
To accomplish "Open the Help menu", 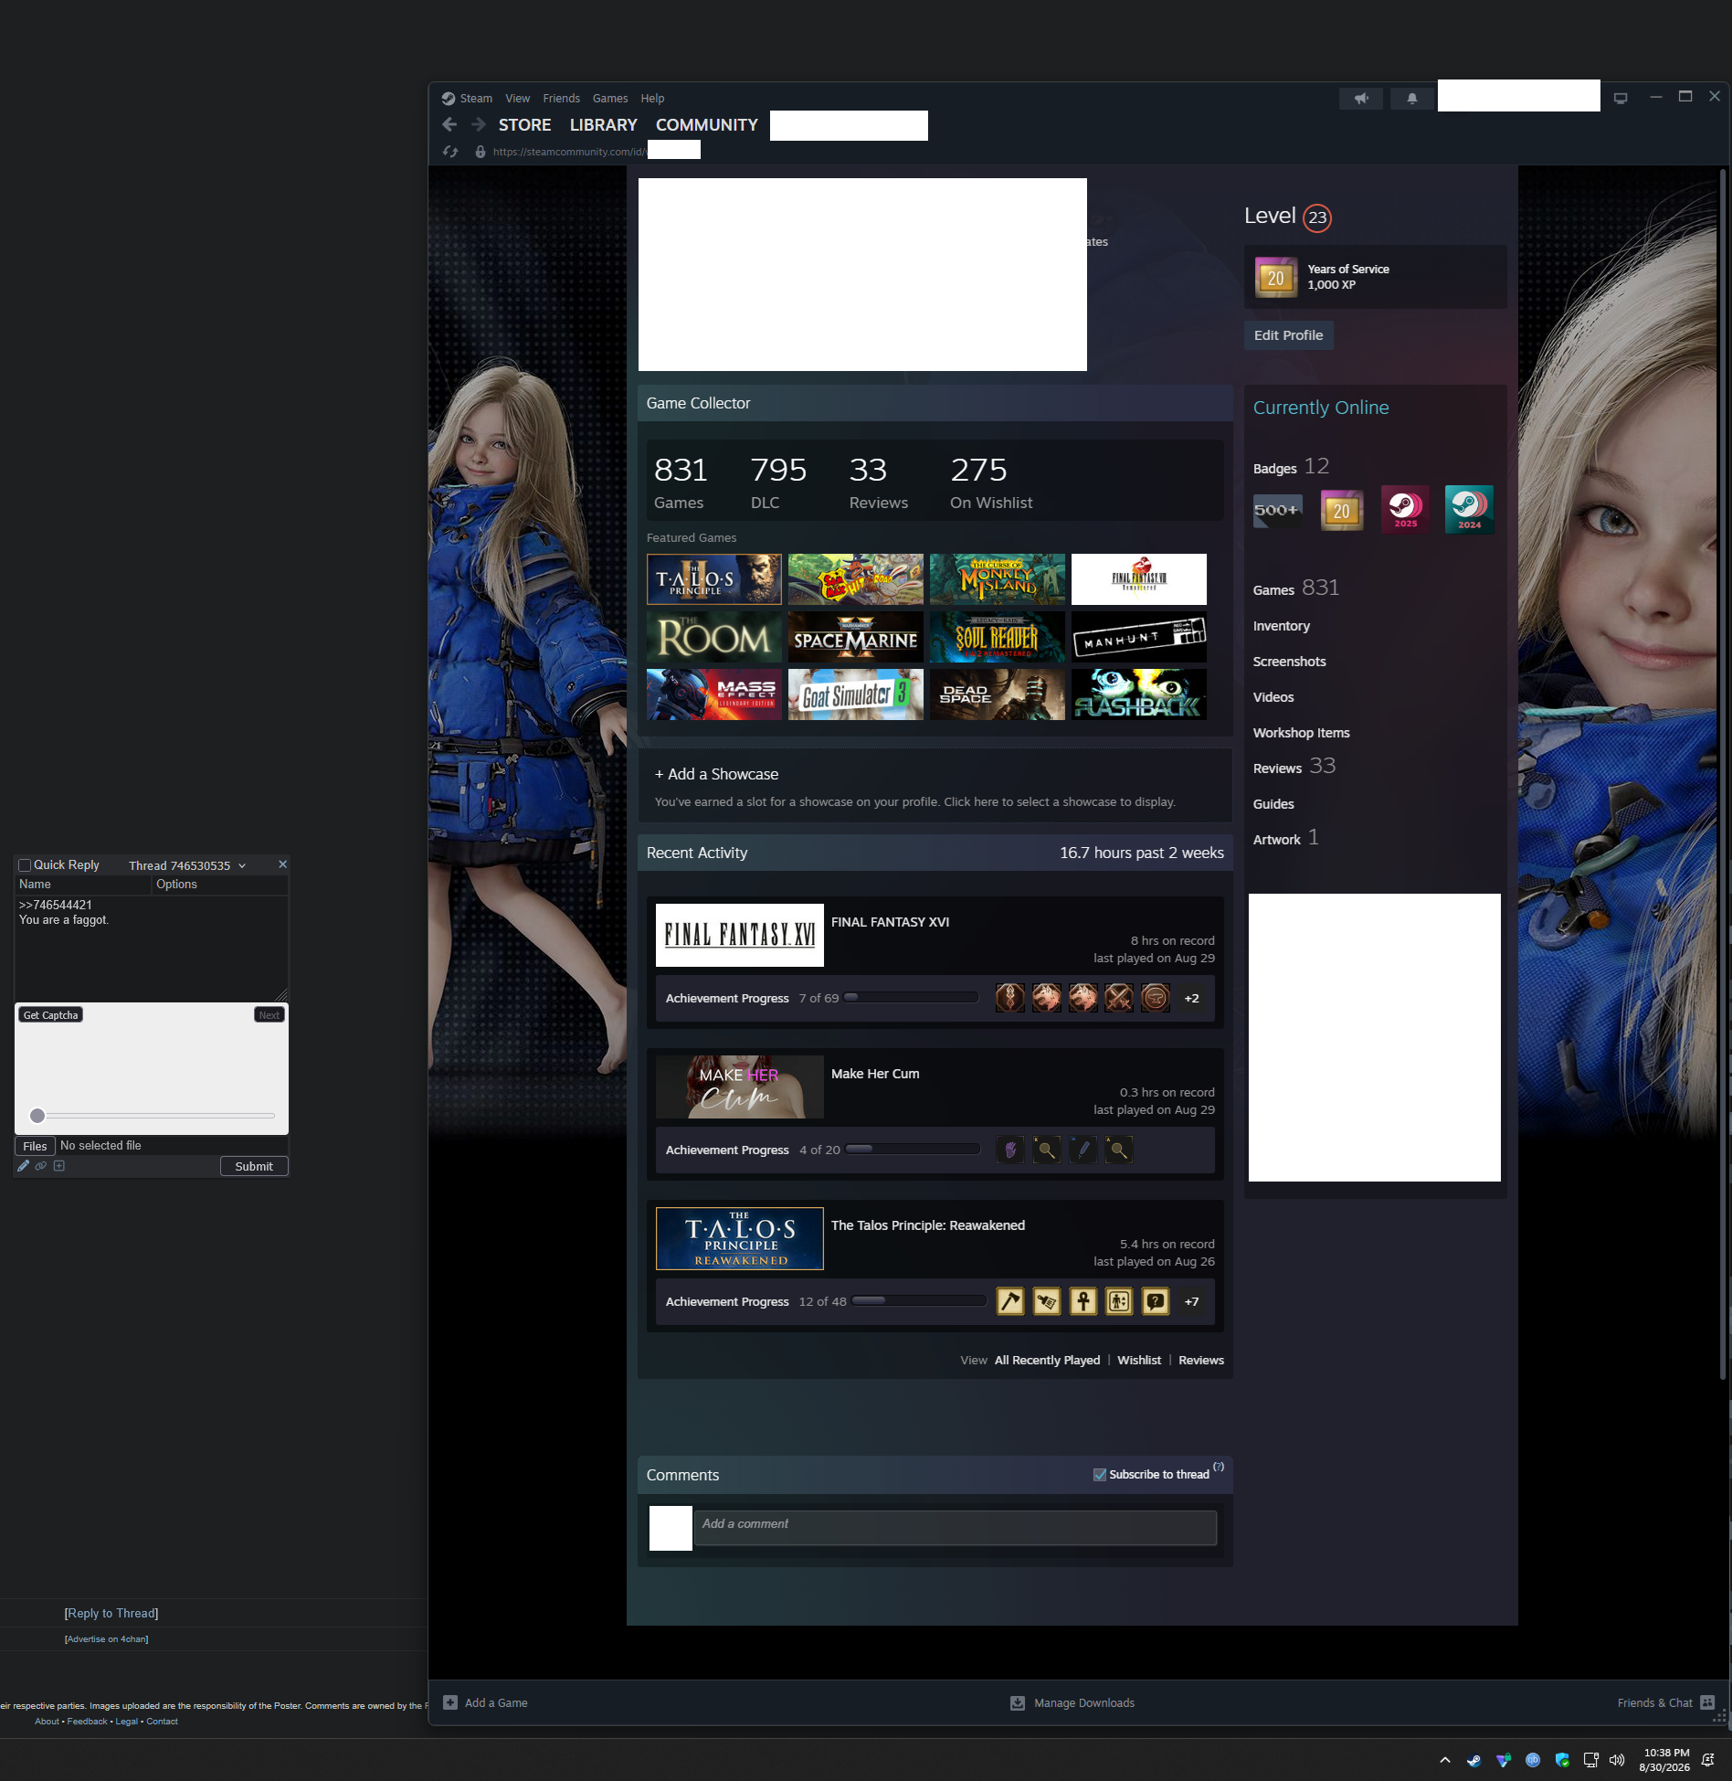I will tap(652, 98).
